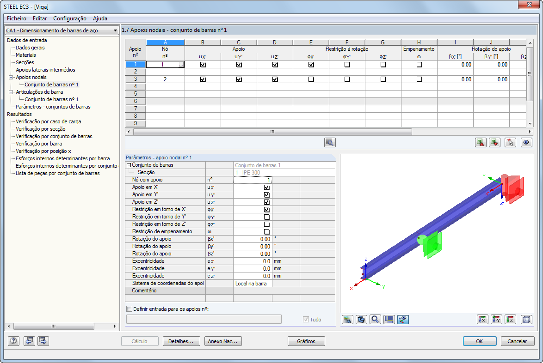Screen dimensions: 543x363
Task: Go to next table with right arrow icon
Action: coord(43,341)
